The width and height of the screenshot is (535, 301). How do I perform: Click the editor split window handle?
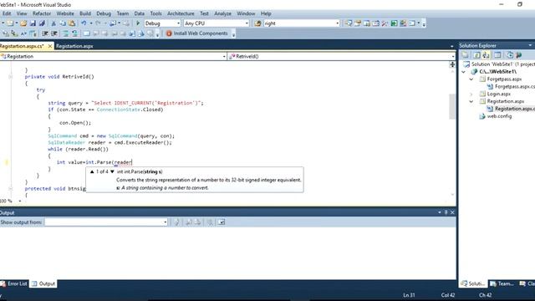coord(452,64)
